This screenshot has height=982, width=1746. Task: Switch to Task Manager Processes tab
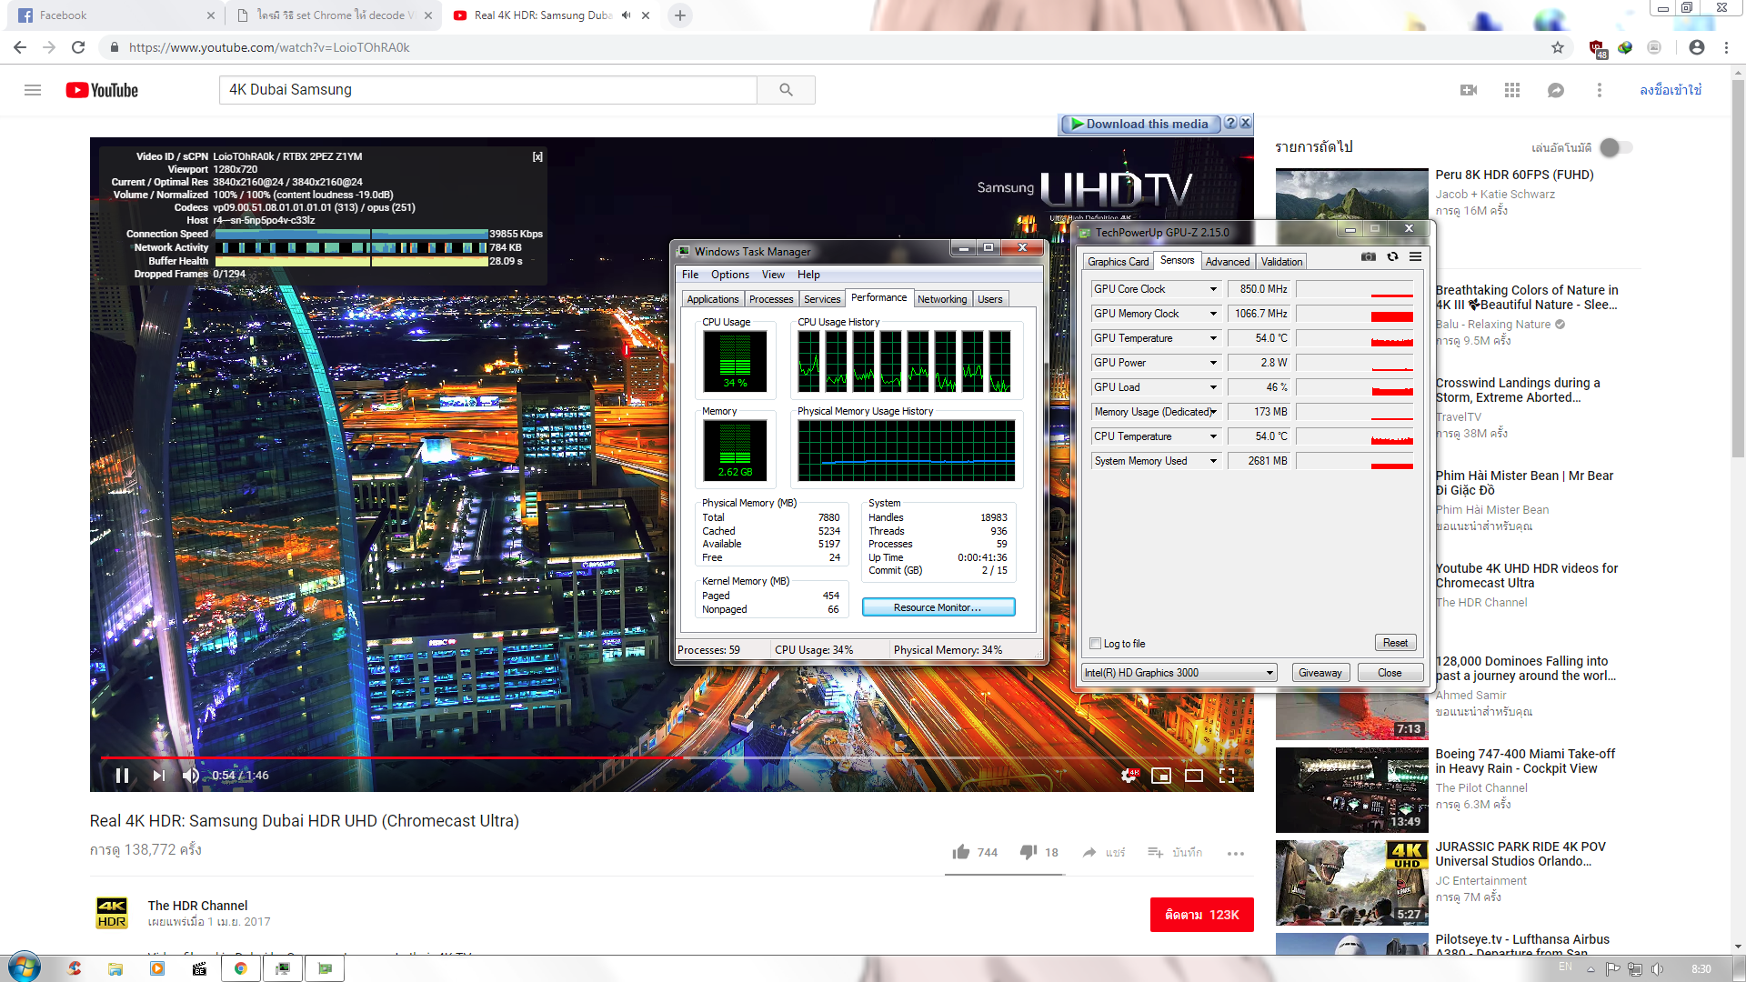pos(771,299)
